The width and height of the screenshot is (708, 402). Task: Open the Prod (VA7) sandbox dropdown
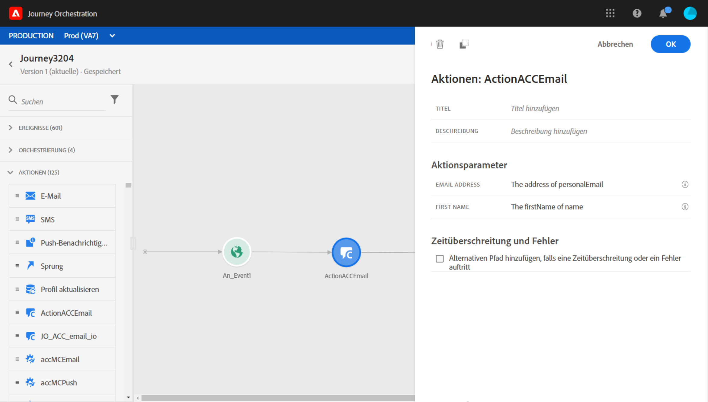(x=112, y=36)
